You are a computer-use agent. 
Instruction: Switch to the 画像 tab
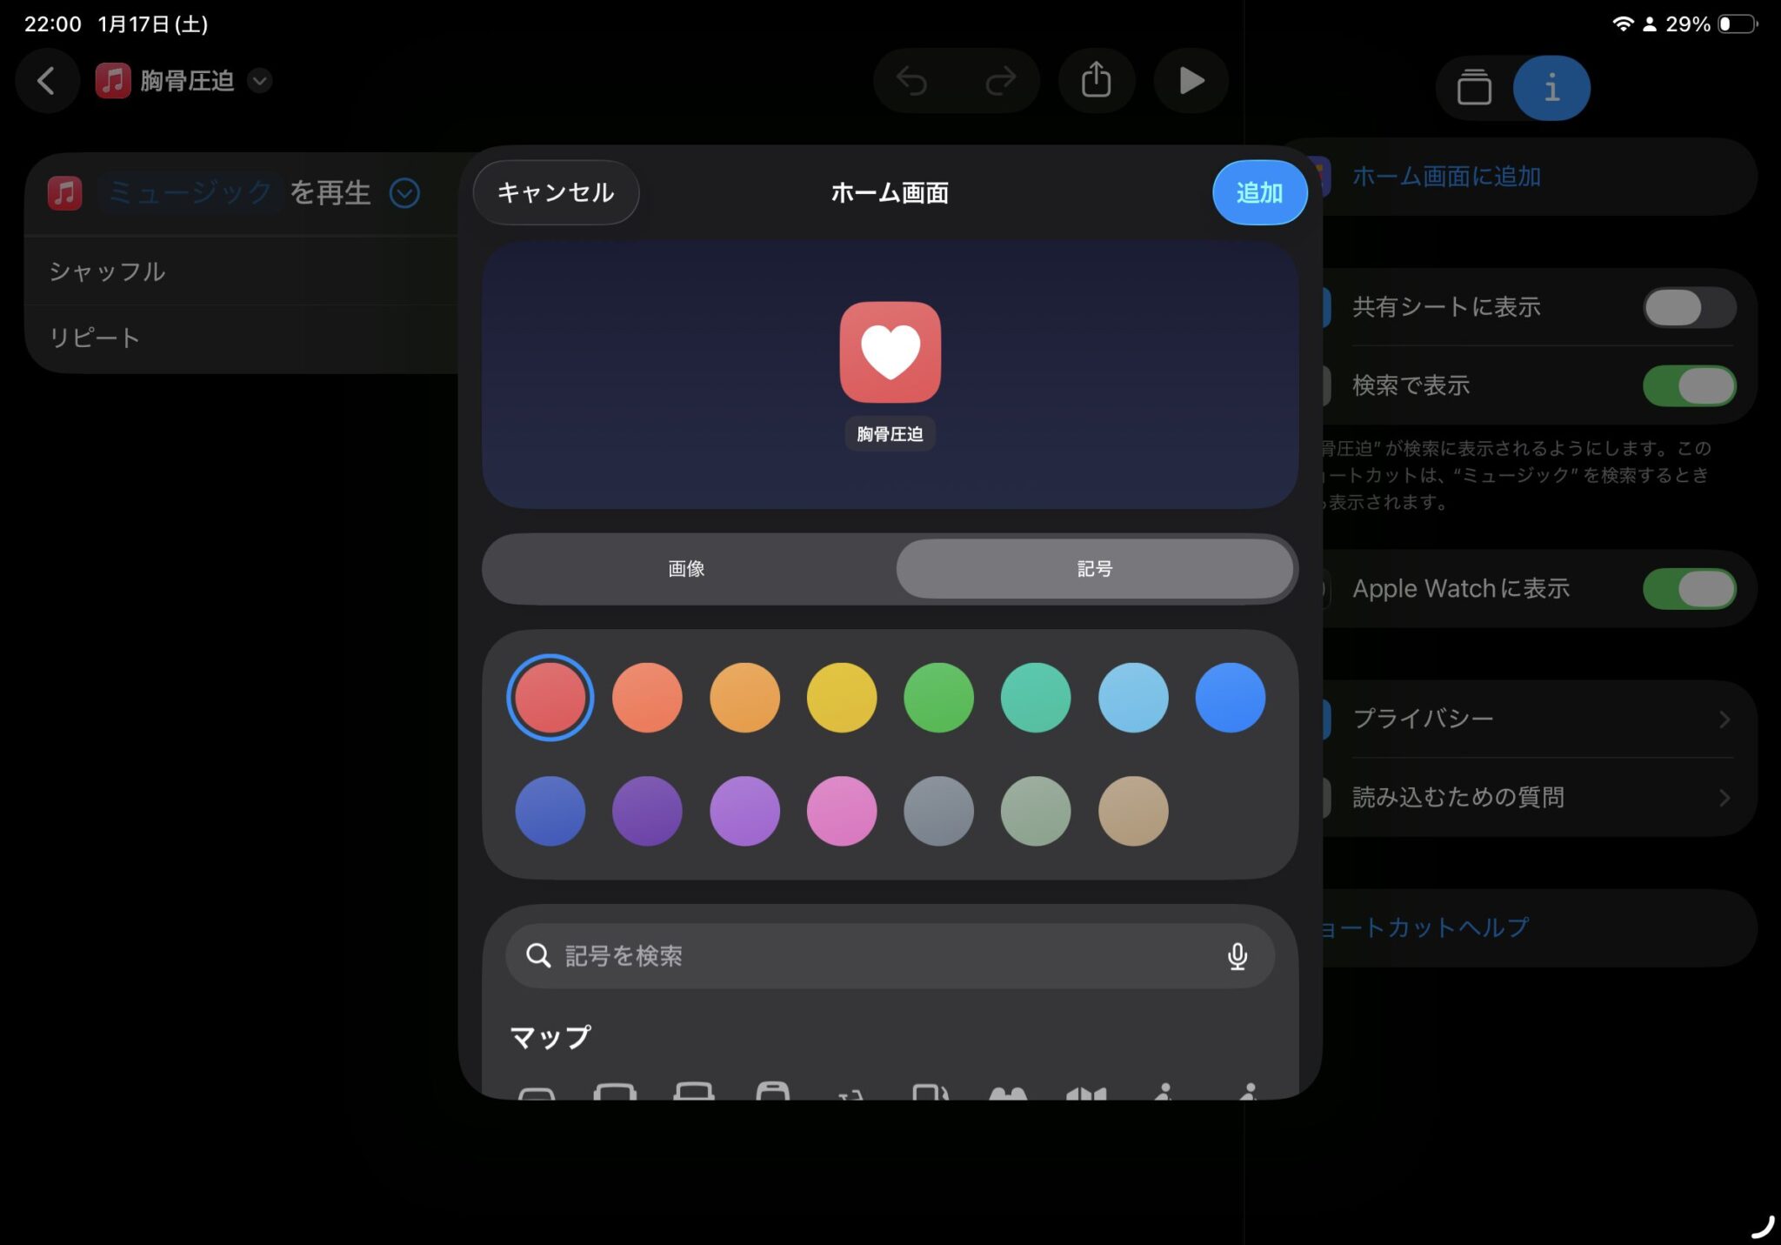(686, 569)
